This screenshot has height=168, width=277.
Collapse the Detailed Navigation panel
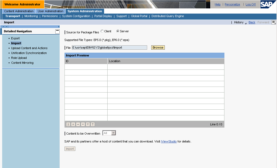click(x=57, y=31)
